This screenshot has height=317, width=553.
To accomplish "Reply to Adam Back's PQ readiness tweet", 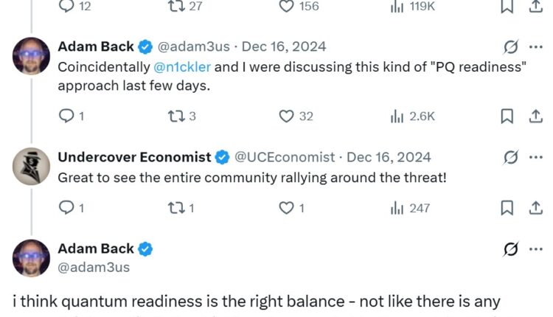I will [66, 116].
